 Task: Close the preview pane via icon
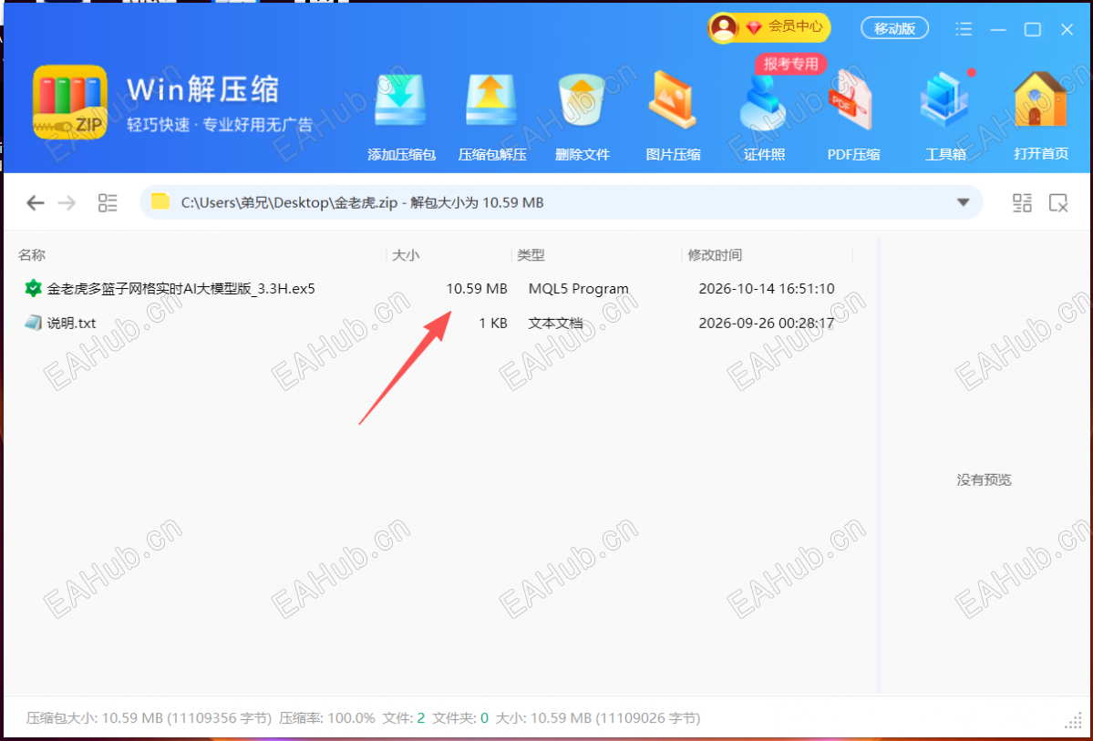1058,203
